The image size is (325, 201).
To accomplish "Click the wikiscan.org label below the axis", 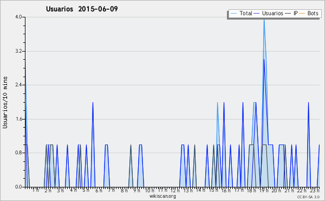I will 162,196.
